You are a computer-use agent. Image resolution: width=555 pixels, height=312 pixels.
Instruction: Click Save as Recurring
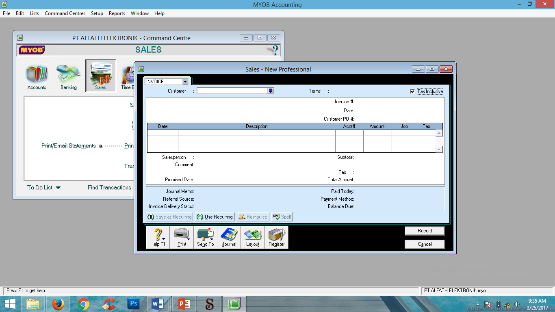tap(169, 217)
